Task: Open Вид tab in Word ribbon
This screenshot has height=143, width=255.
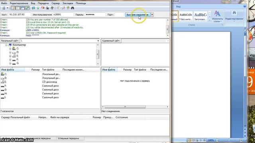Action: [x=178, y=6]
